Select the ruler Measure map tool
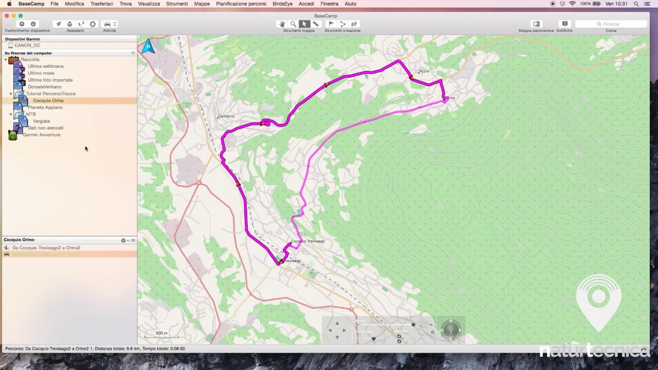658x370 pixels. click(316, 24)
